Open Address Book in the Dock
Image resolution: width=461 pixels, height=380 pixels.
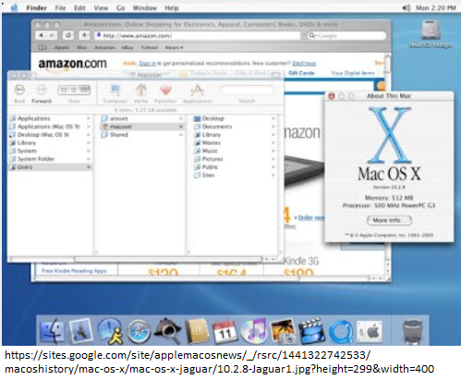pyautogui.click(x=198, y=331)
